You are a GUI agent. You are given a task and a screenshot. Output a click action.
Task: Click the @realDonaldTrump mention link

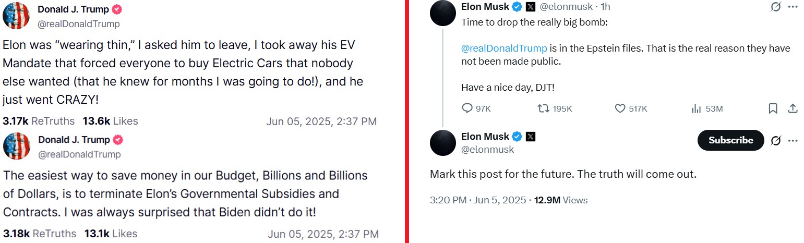(504, 48)
